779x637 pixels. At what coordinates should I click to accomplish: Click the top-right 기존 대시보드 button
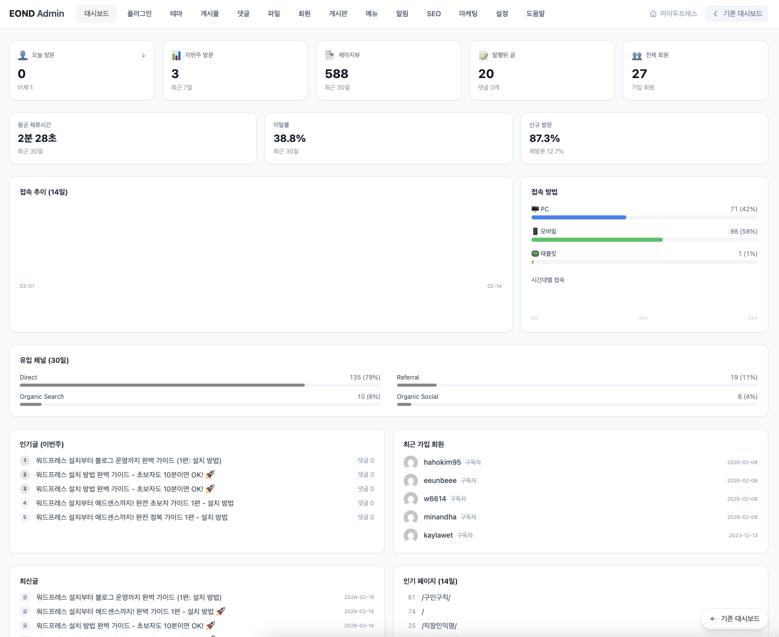737,14
